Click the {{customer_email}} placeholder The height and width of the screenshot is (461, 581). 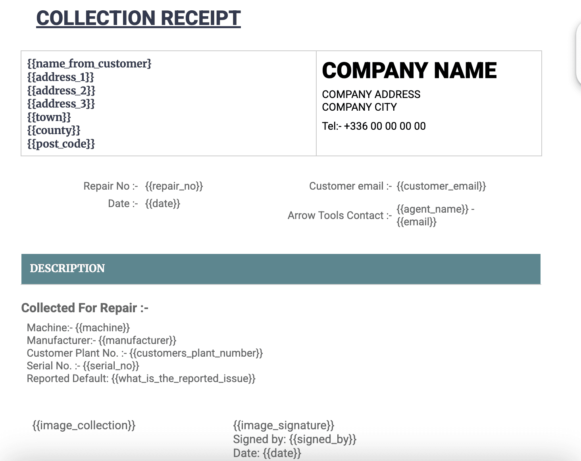click(442, 186)
